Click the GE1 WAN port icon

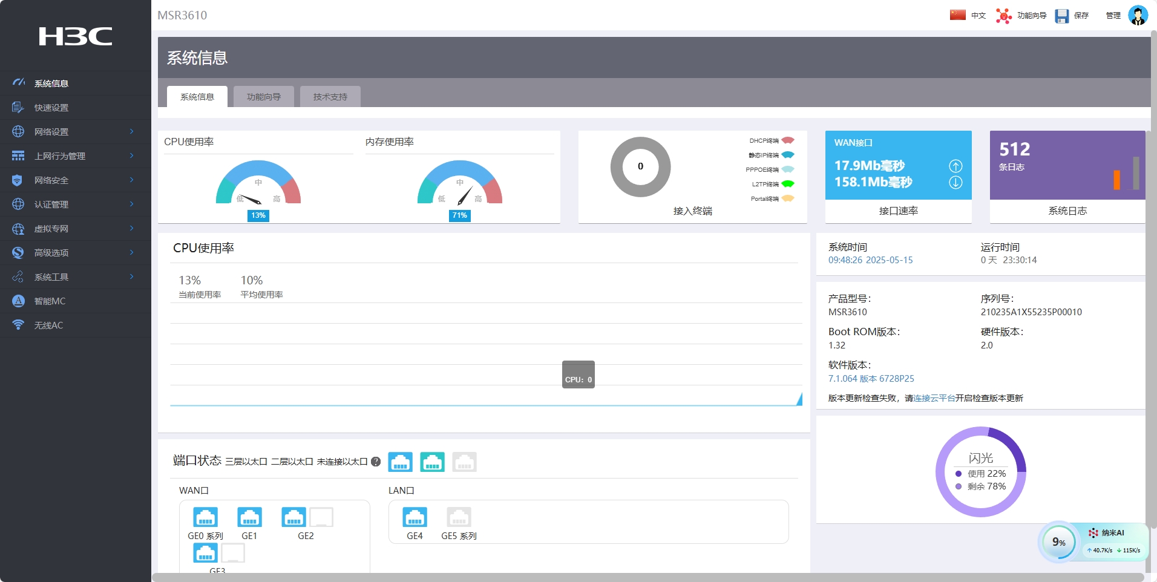(x=249, y=517)
